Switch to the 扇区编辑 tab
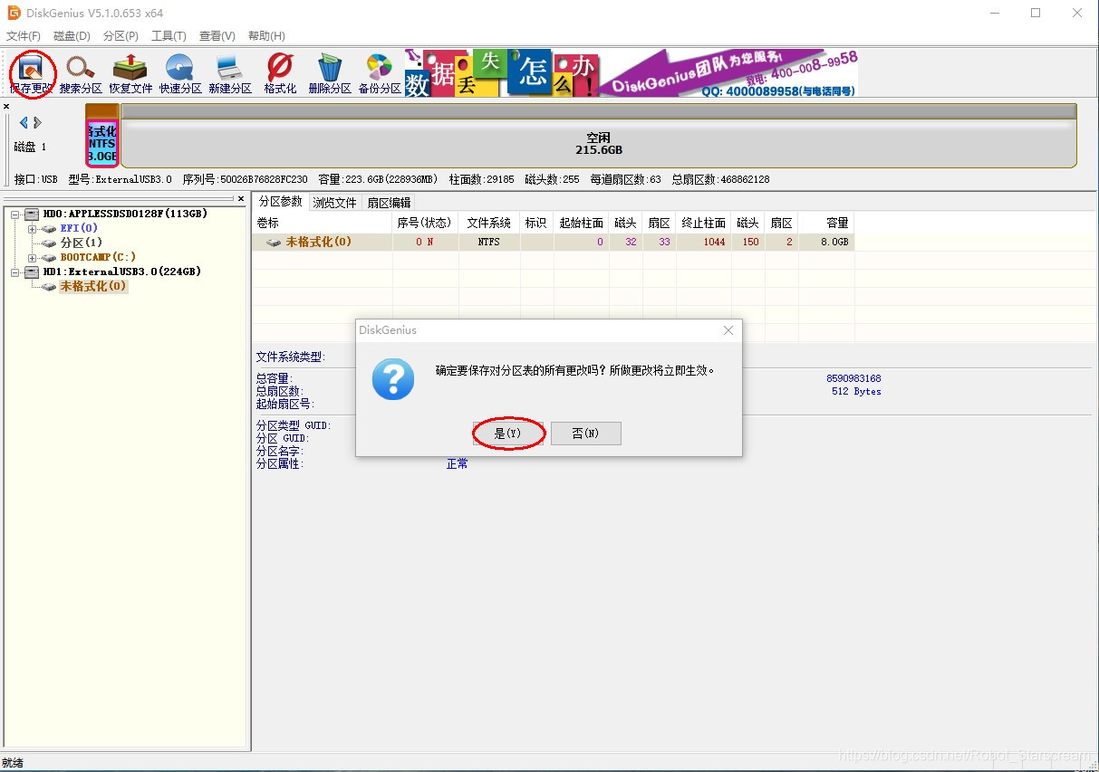The width and height of the screenshot is (1099, 772). pyautogui.click(x=389, y=203)
